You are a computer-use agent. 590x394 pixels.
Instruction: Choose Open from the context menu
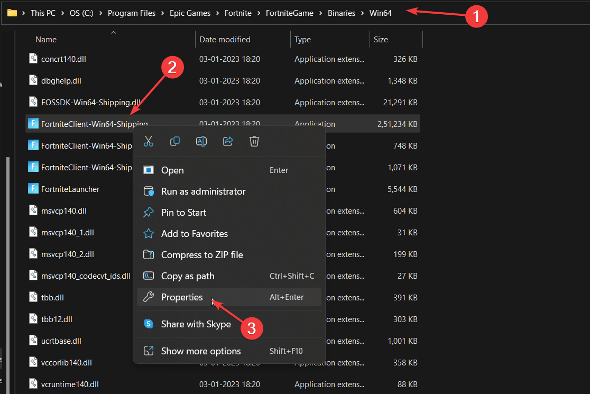pyautogui.click(x=229, y=170)
